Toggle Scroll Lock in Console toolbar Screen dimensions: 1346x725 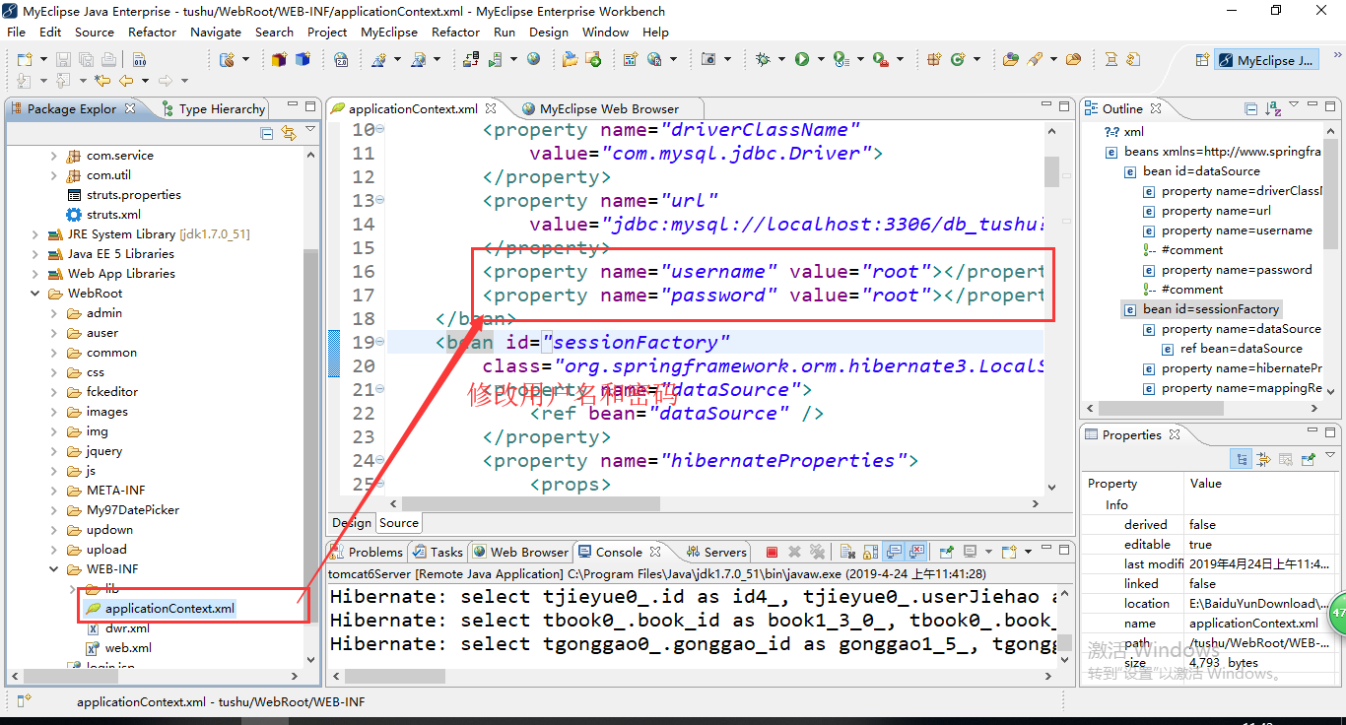[870, 552]
